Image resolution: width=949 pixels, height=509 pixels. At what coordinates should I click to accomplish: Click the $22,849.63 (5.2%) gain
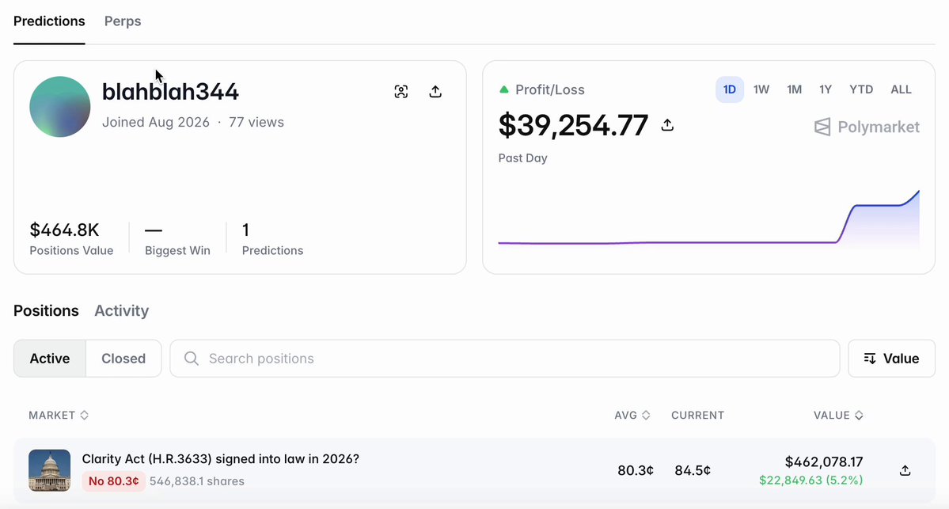point(811,480)
